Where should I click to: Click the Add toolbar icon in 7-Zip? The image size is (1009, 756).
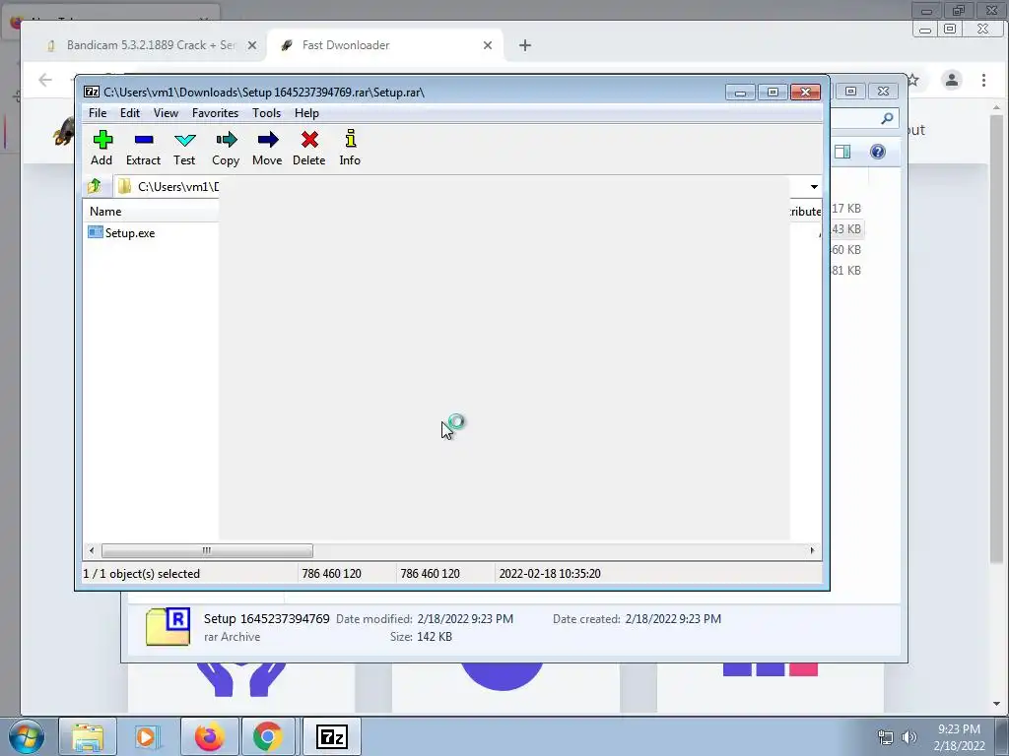[101, 148]
